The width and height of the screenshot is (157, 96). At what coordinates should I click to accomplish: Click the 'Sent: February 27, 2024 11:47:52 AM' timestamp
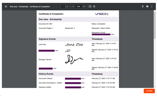[104, 59]
